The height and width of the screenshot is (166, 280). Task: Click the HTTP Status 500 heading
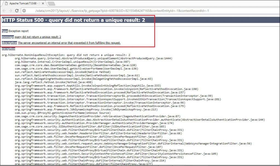[x=73, y=20]
